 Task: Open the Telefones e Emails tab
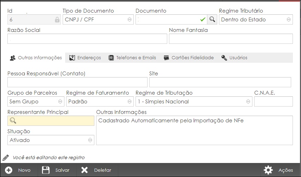pos(132,58)
